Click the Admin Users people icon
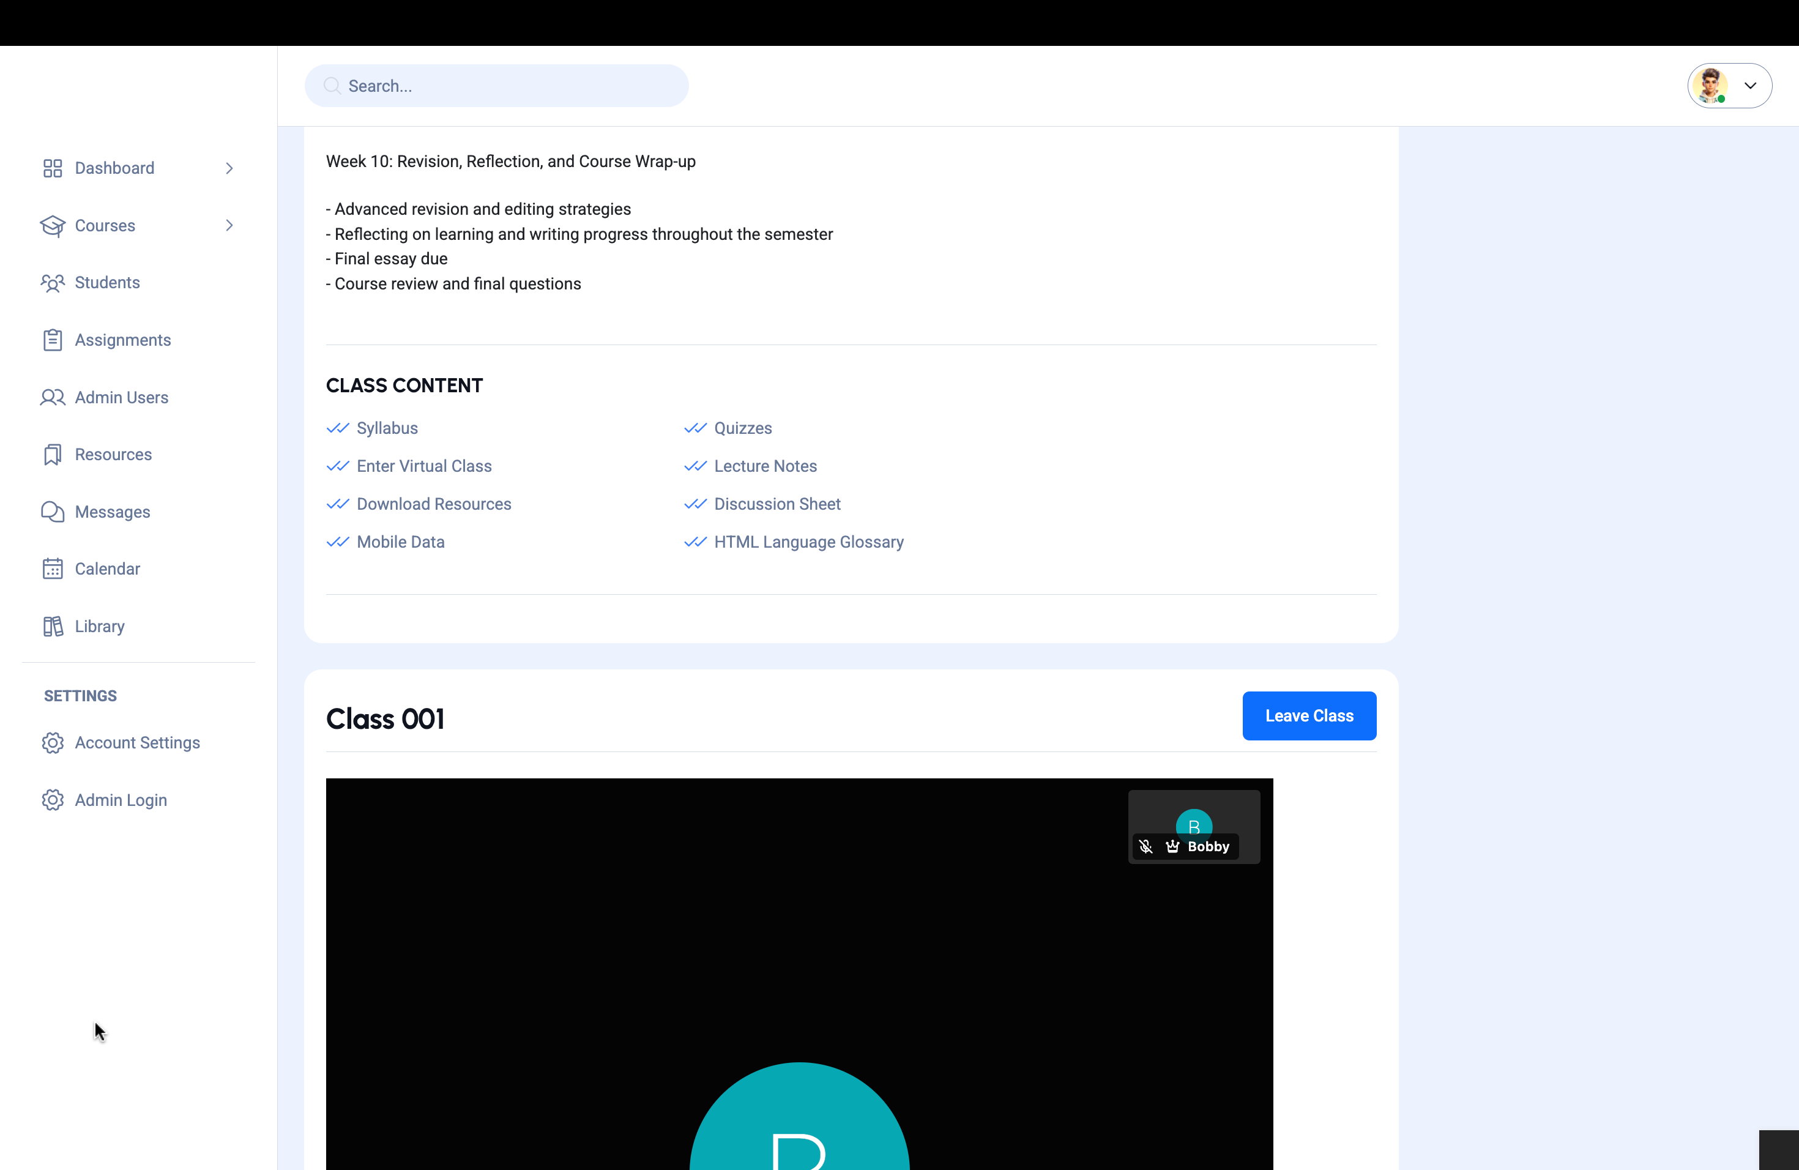This screenshot has height=1170, width=1799. point(52,398)
